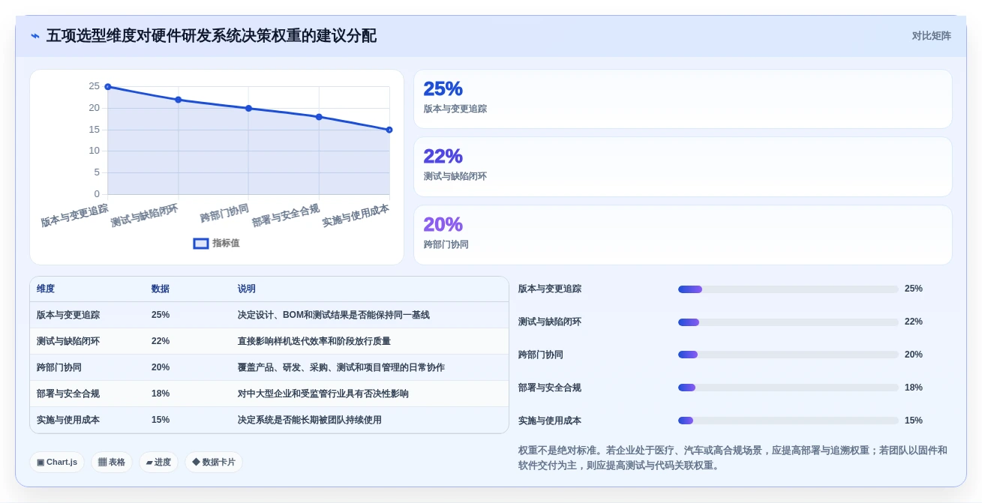Click the 实施与使用成本 progress bar

click(x=788, y=421)
